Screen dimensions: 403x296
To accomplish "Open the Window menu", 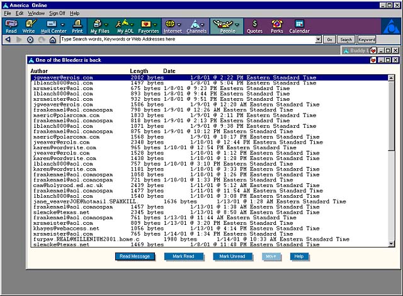I will (36, 13).
